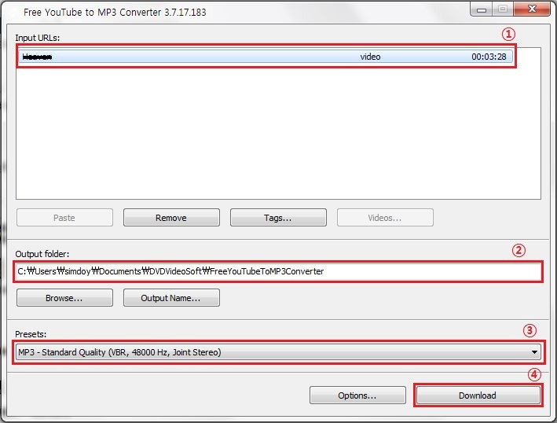
Task: Maximize the converter window
Action: coord(502,9)
